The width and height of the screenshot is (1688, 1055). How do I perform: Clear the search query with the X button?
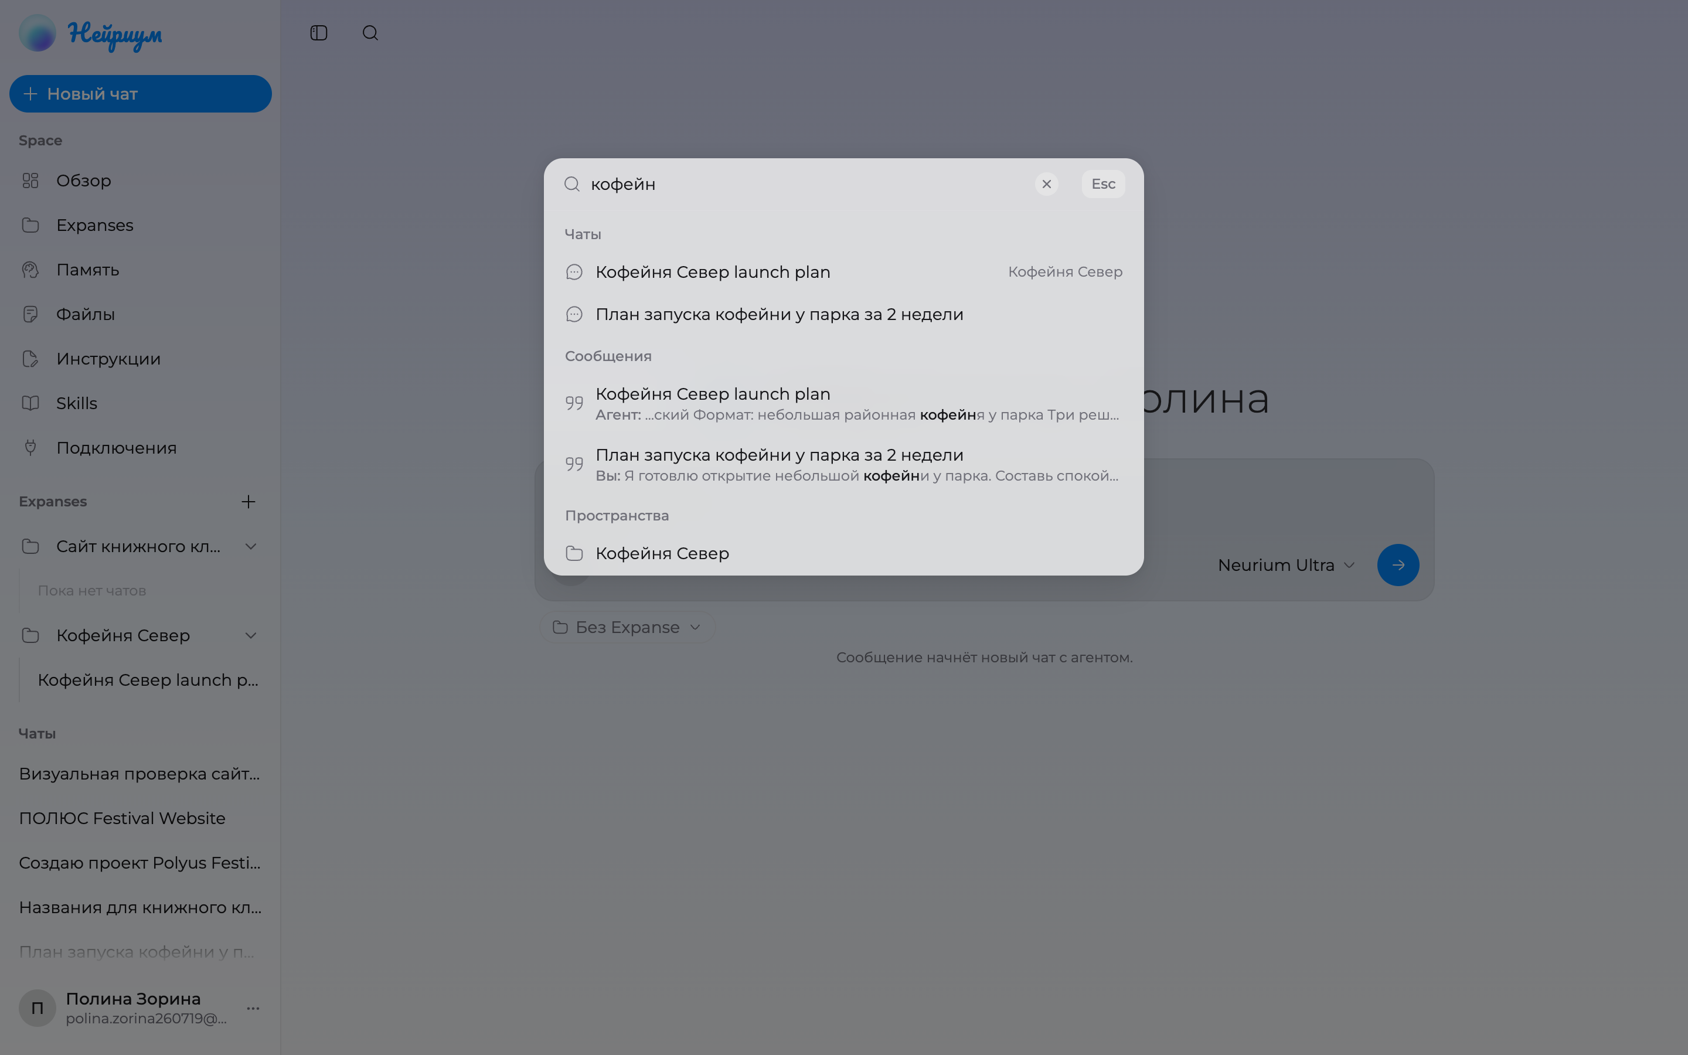click(1046, 184)
